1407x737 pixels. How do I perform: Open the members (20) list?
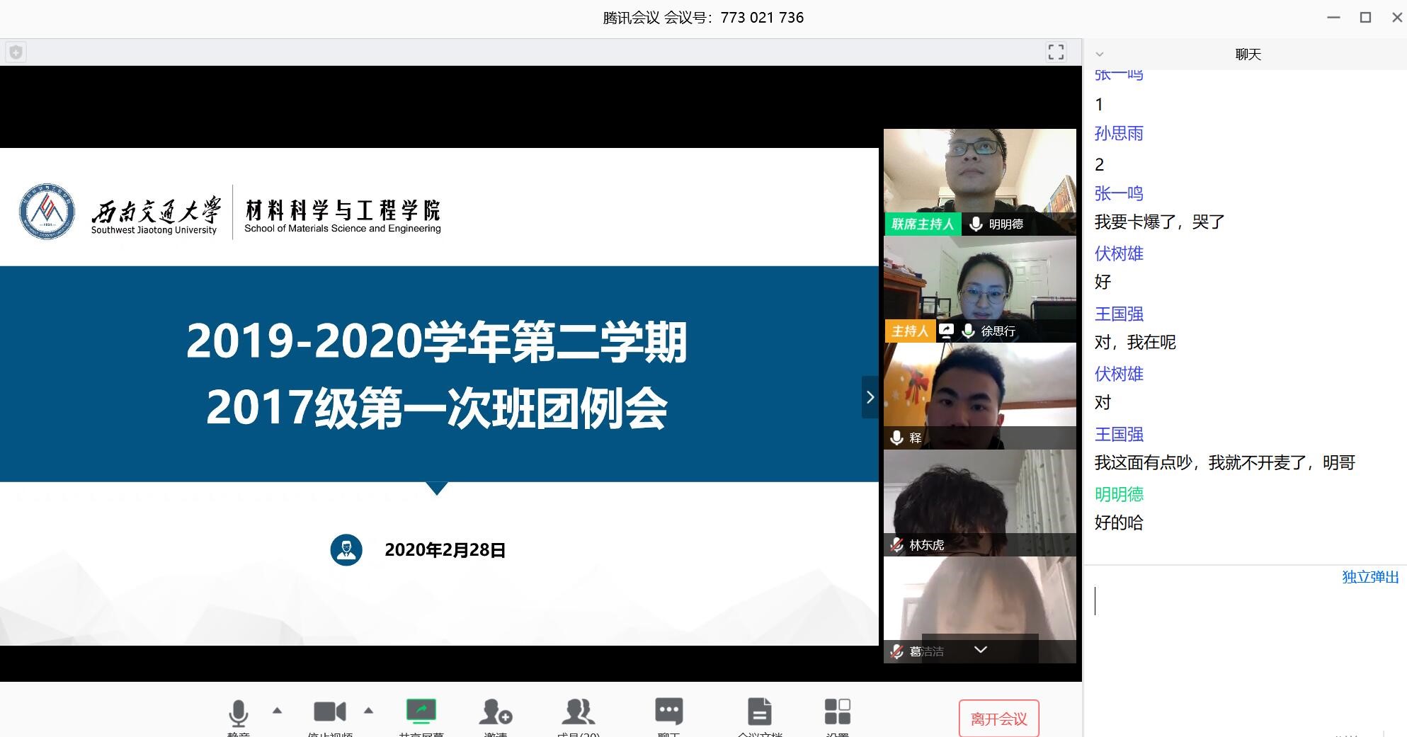coord(578,712)
